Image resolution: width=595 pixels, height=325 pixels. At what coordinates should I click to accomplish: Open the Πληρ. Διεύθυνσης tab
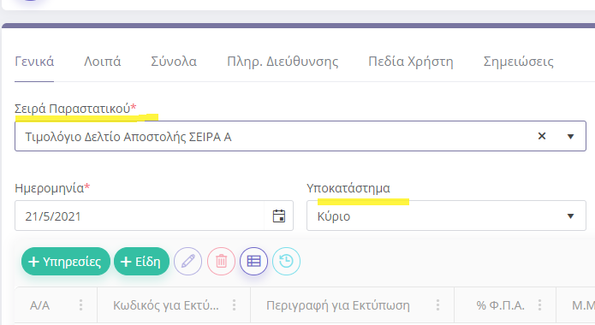click(283, 62)
